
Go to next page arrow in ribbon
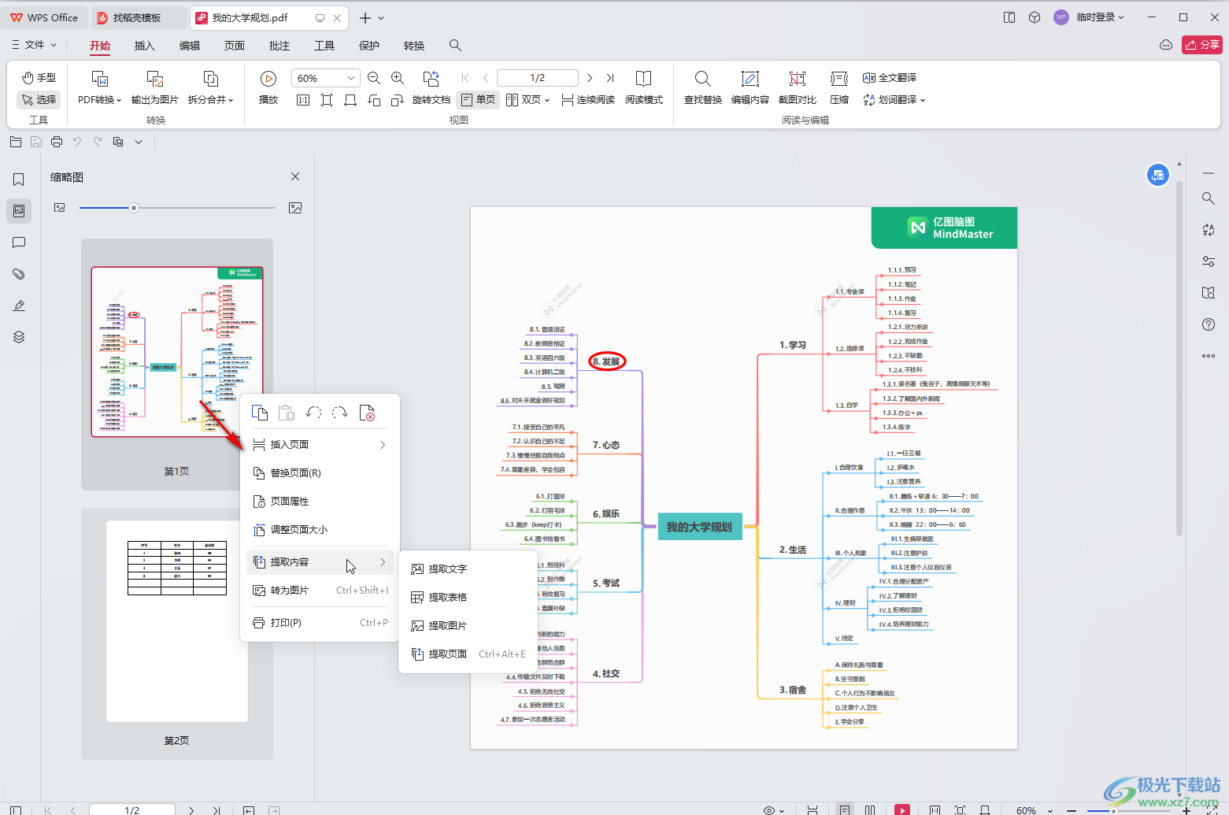click(x=590, y=78)
